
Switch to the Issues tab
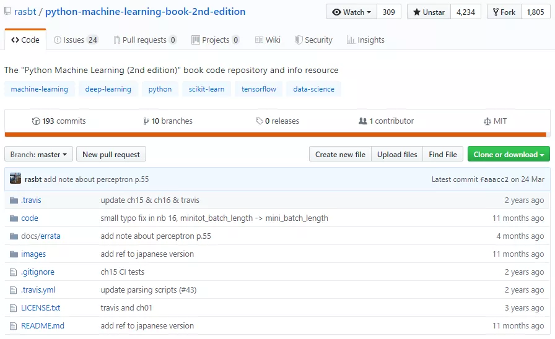tap(76, 40)
